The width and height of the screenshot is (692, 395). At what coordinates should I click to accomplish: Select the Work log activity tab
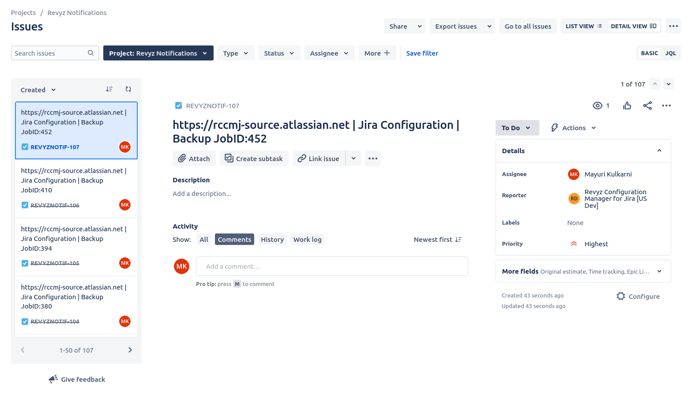coord(307,240)
